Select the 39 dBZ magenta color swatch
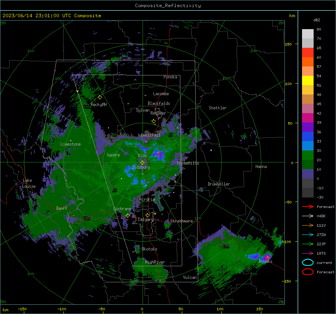 click(x=308, y=118)
